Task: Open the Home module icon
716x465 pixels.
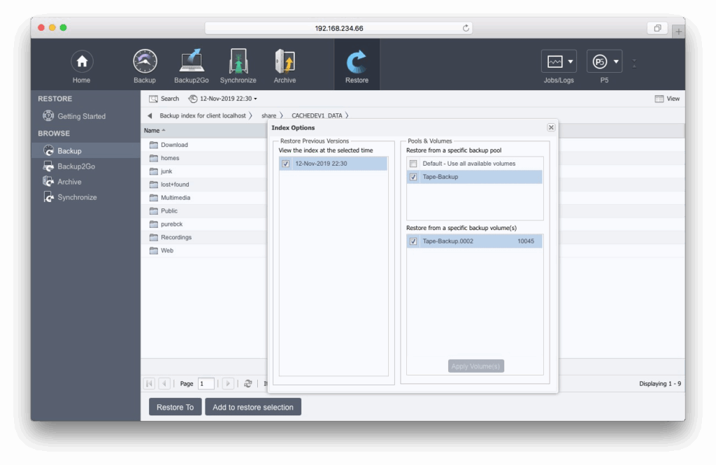Action: (x=82, y=62)
